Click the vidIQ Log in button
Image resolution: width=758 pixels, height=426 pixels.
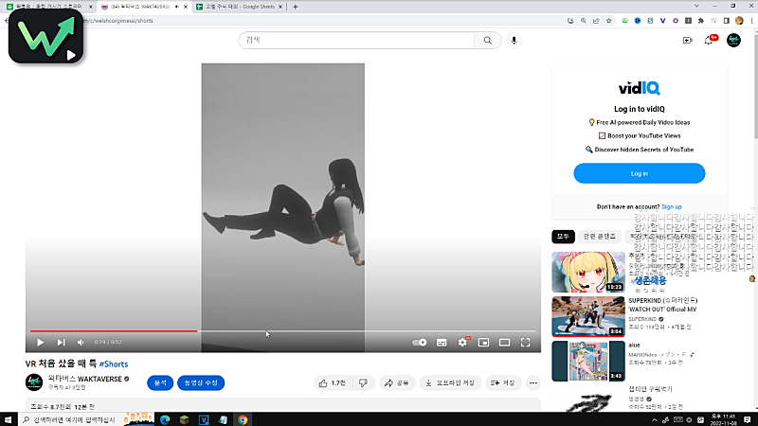pyautogui.click(x=639, y=173)
